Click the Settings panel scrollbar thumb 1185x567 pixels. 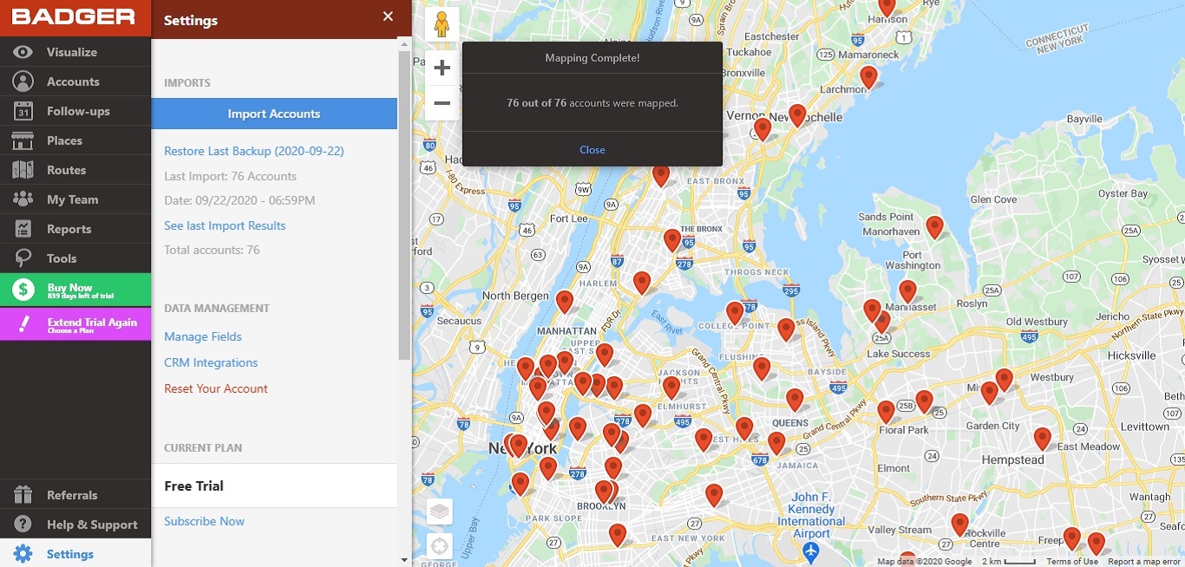coord(404,205)
